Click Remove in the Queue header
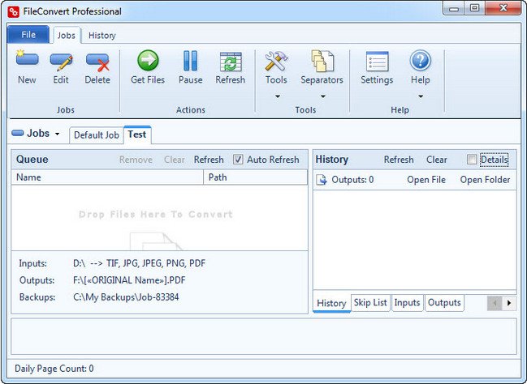 [136, 160]
